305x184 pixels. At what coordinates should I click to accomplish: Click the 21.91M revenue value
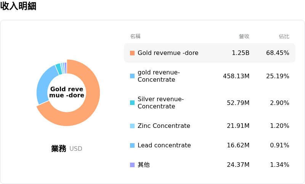[x=238, y=126]
